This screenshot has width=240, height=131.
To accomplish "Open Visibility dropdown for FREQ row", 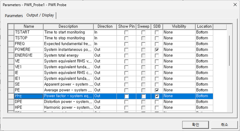I will [179, 44].
